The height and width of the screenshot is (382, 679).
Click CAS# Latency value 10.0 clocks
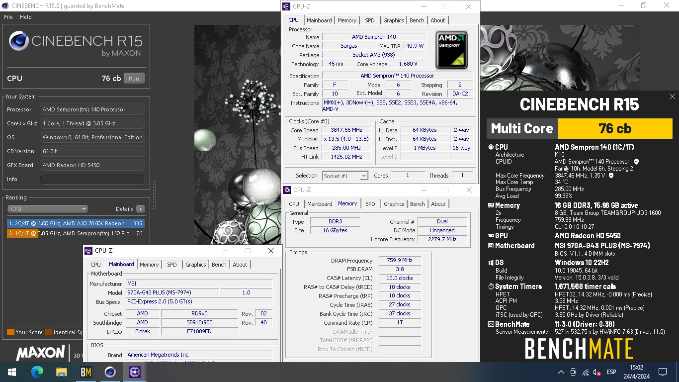pyautogui.click(x=400, y=278)
